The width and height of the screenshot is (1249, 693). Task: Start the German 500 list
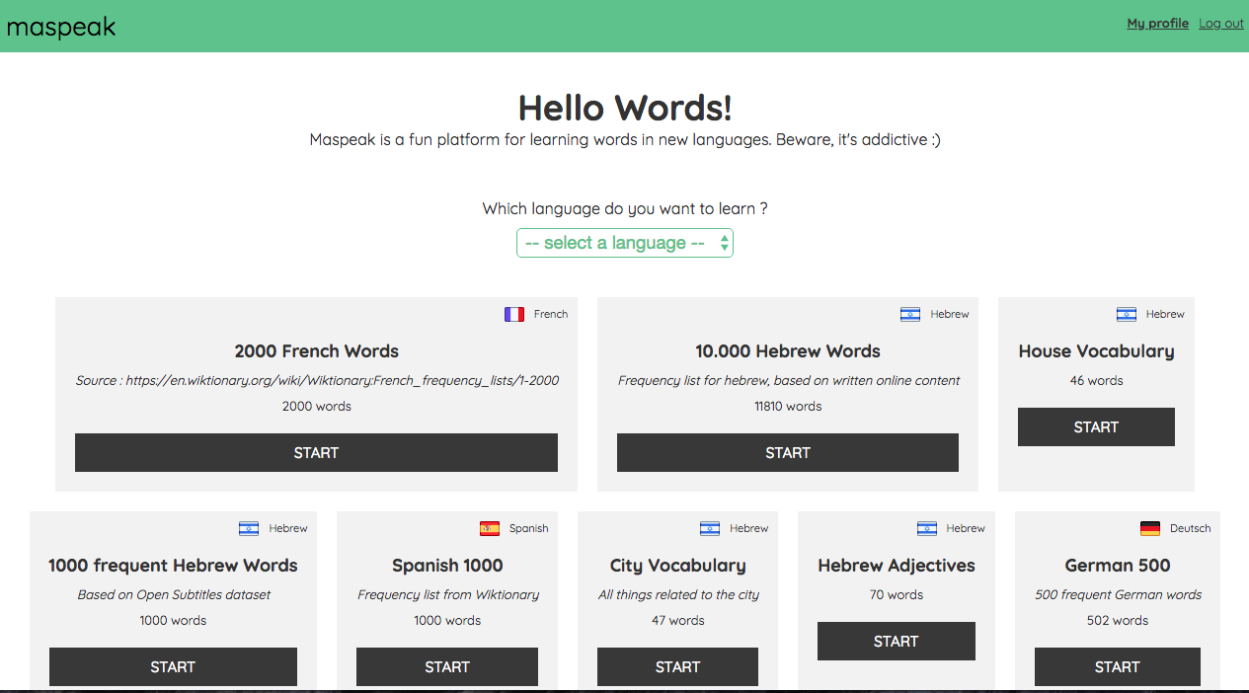click(1118, 666)
